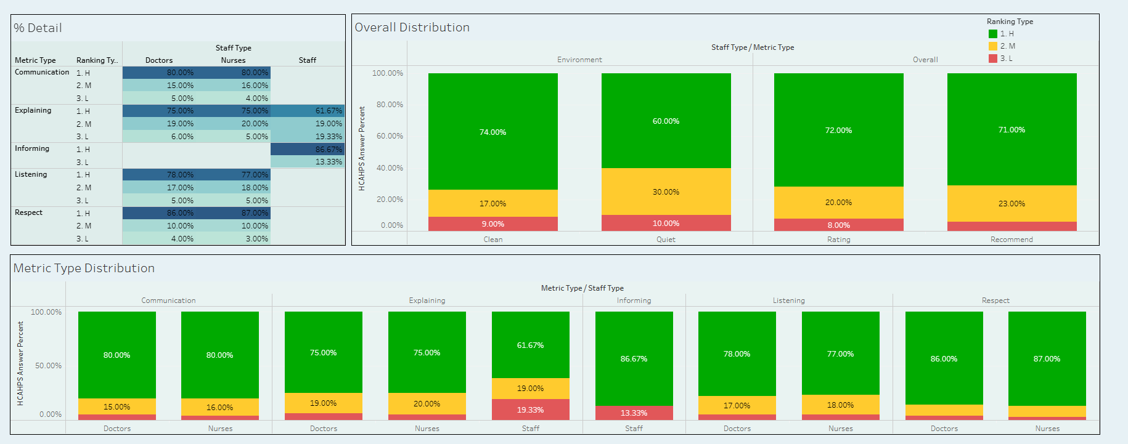The height and width of the screenshot is (444, 1128).
Task: Select the 61.67% Explaining Staff green bar
Action: (531, 345)
